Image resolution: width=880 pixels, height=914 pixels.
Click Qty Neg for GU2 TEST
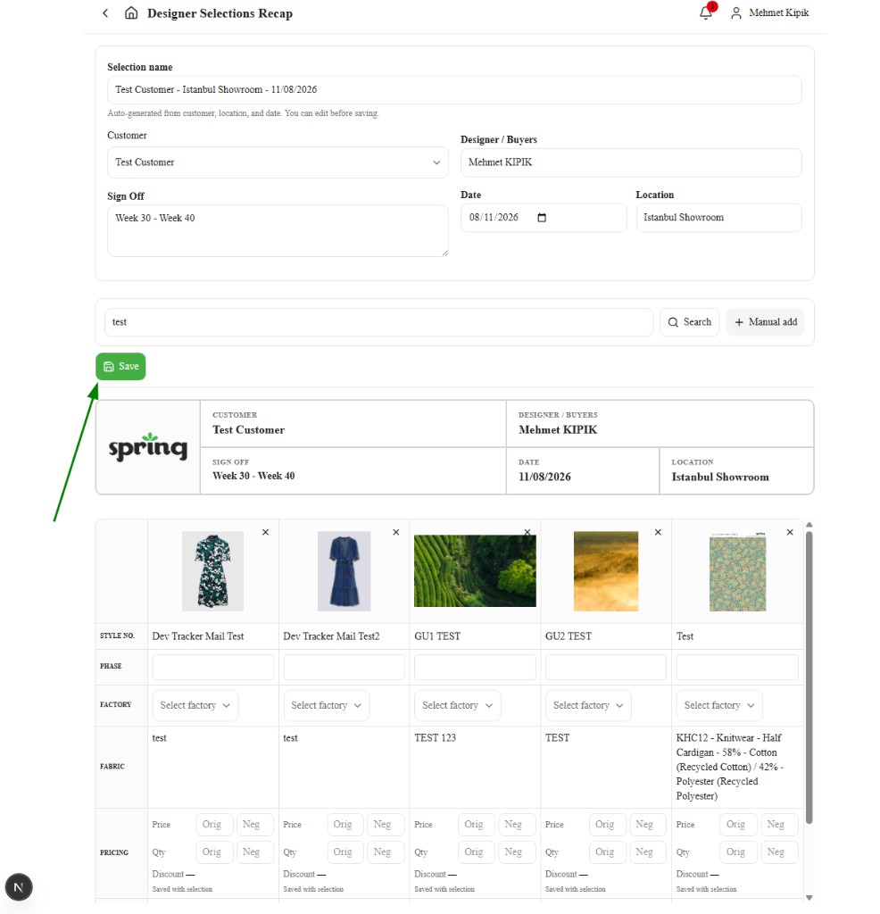point(648,852)
